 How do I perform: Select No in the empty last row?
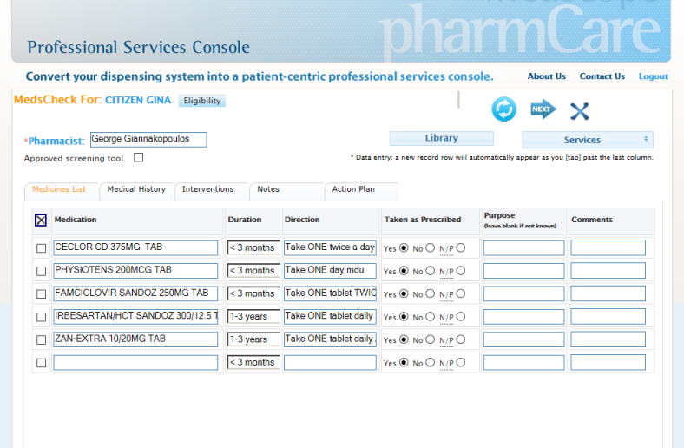click(x=431, y=362)
